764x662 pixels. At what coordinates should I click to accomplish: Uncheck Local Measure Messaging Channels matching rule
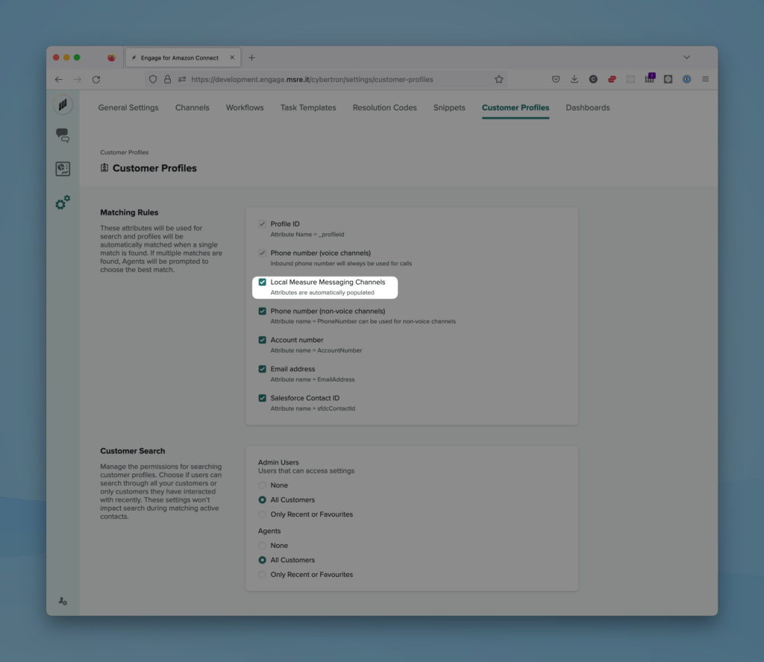(x=262, y=282)
